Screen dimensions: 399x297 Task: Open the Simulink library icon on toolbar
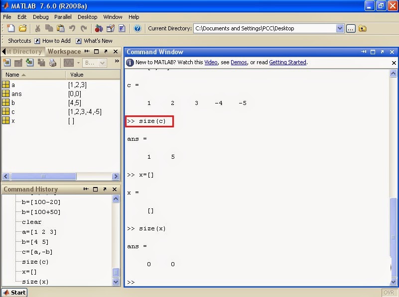pos(99,28)
